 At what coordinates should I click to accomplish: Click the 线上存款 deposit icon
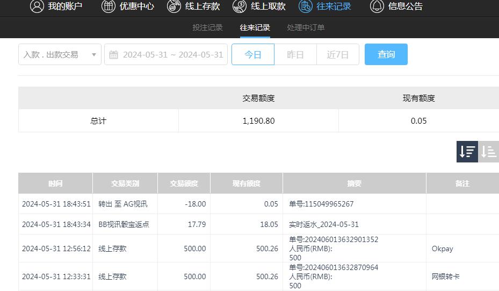(173, 6)
